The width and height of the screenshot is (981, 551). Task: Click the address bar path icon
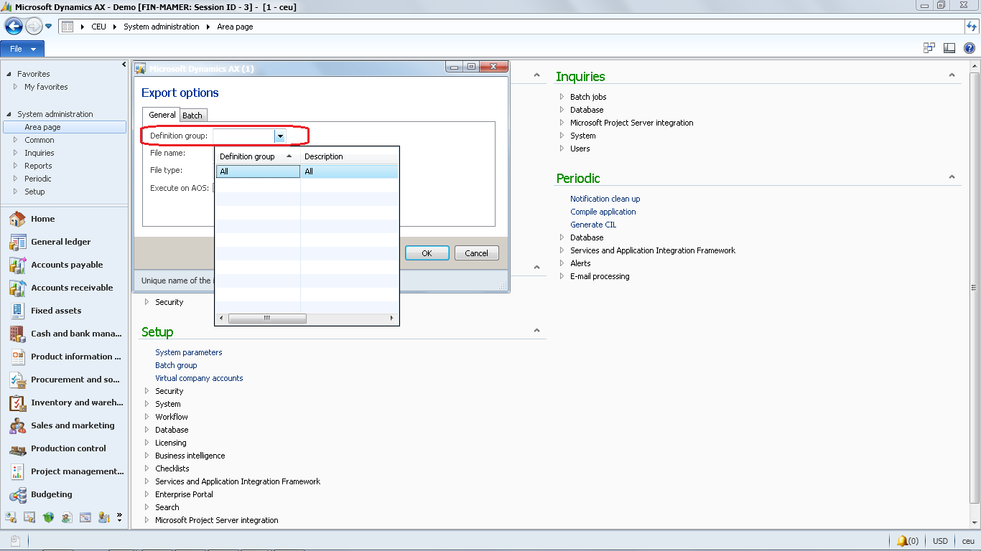[68, 27]
